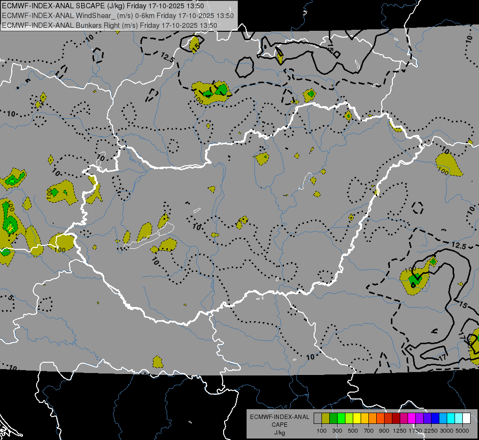Image resolution: width=479 pixels, height=440 pixels.
Task: Click the legend value label 1250
Action: pos(400,431)
